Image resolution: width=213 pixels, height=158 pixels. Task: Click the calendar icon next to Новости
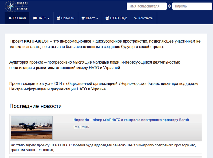tap(58, 18)
